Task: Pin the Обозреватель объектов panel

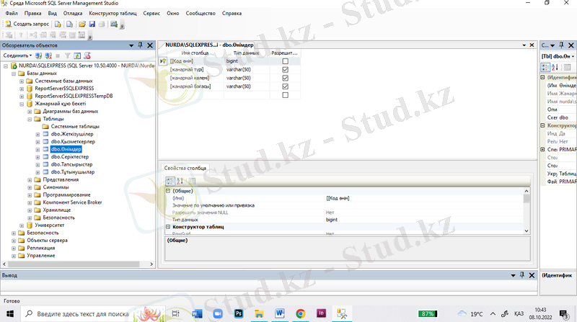Action: click(140, 45)
